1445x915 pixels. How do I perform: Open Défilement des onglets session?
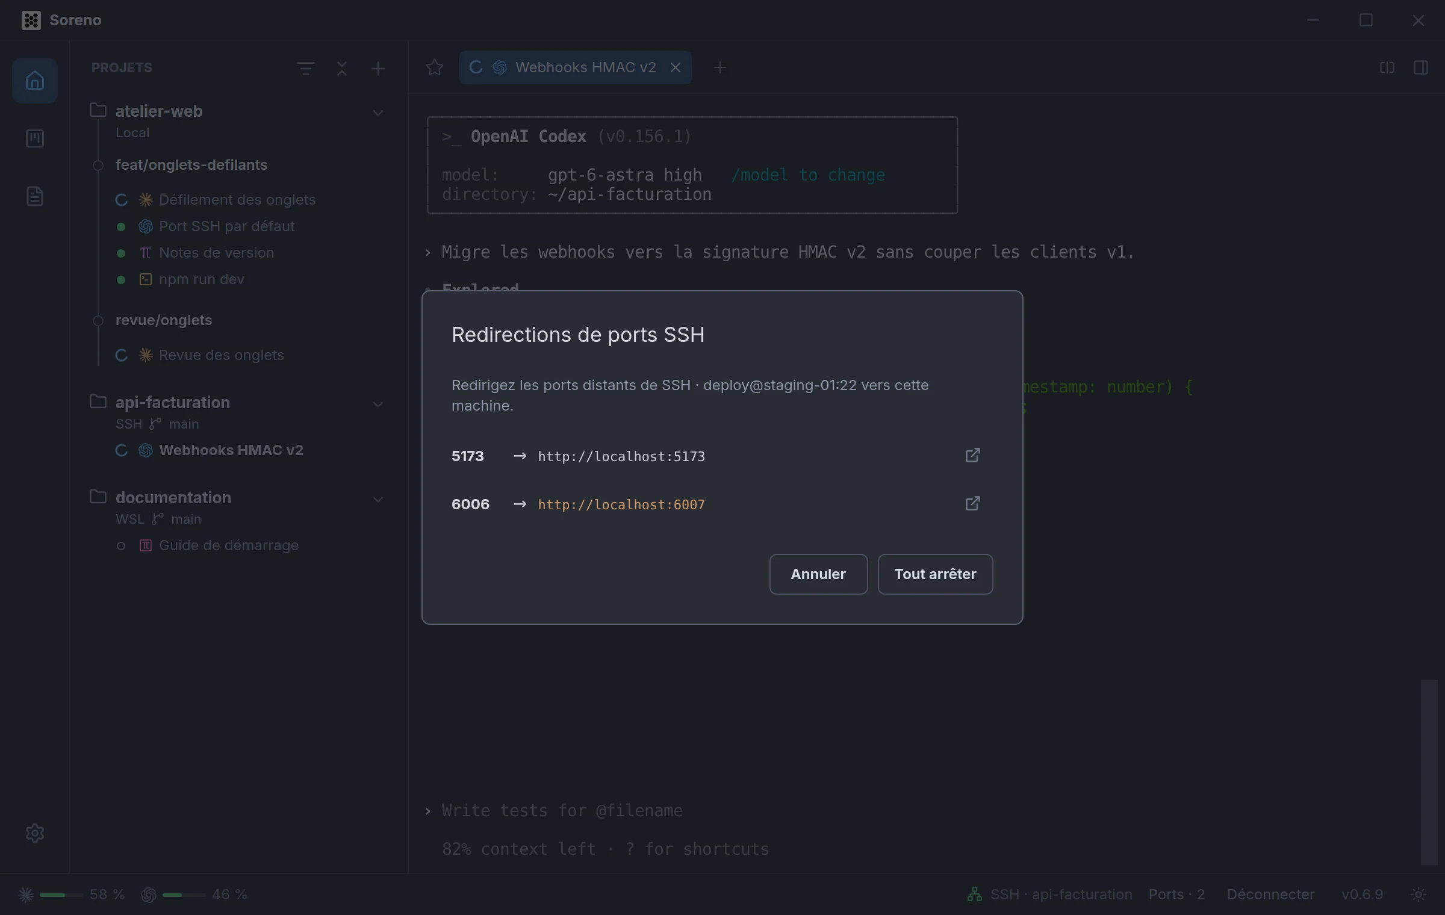click(237, 200)
